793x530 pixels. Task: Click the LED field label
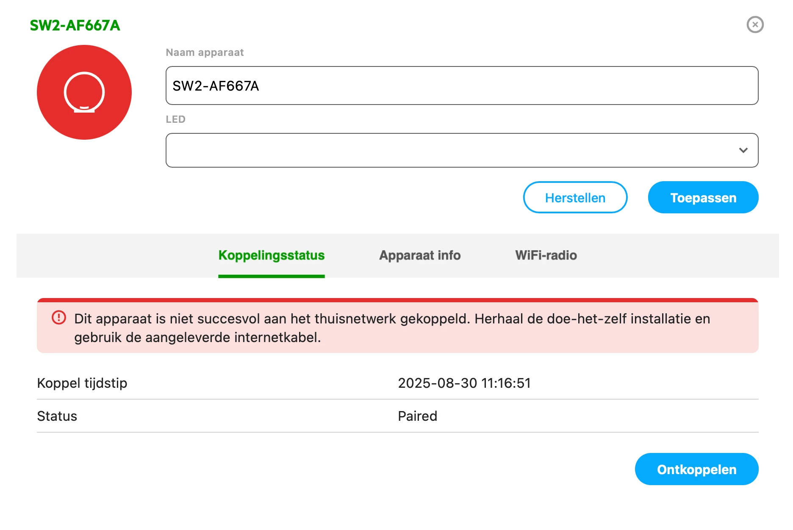tap(175, 119)
